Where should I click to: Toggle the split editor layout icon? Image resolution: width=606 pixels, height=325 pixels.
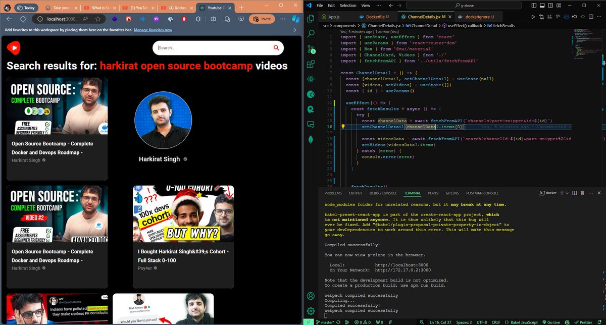(591, 17)
